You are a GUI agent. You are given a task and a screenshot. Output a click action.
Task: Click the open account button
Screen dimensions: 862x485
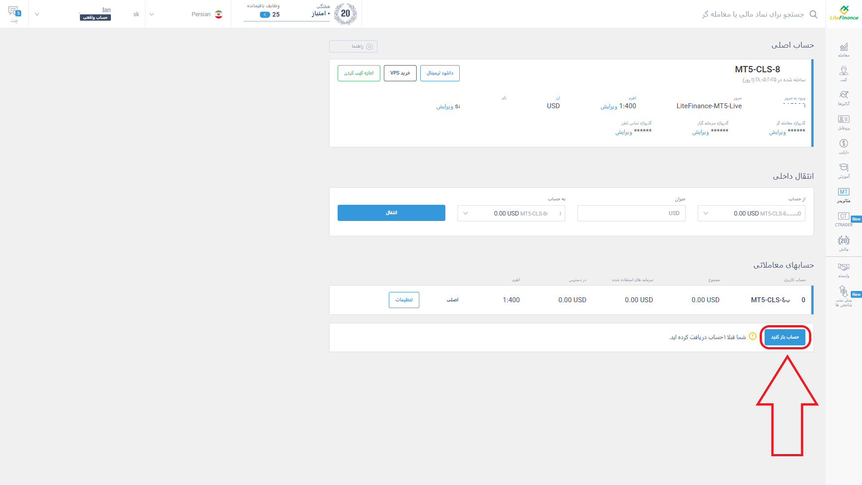[x=785, y=337]
